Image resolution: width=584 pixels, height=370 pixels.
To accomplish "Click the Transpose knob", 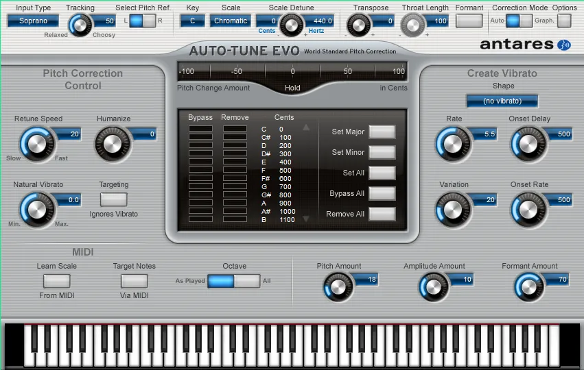I will pos(359,25).
